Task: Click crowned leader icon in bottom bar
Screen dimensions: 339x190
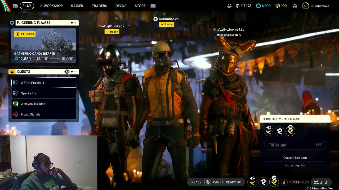Action: tap(274, 181)
